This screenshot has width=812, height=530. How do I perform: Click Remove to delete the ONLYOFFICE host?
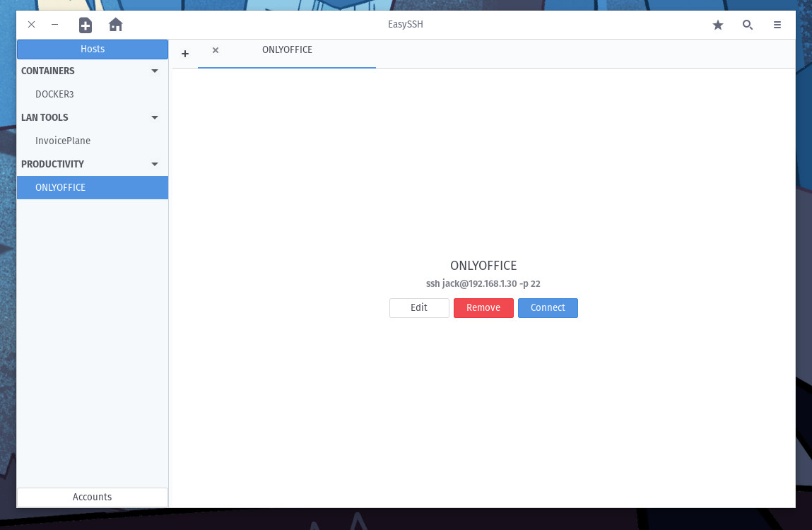483,307
